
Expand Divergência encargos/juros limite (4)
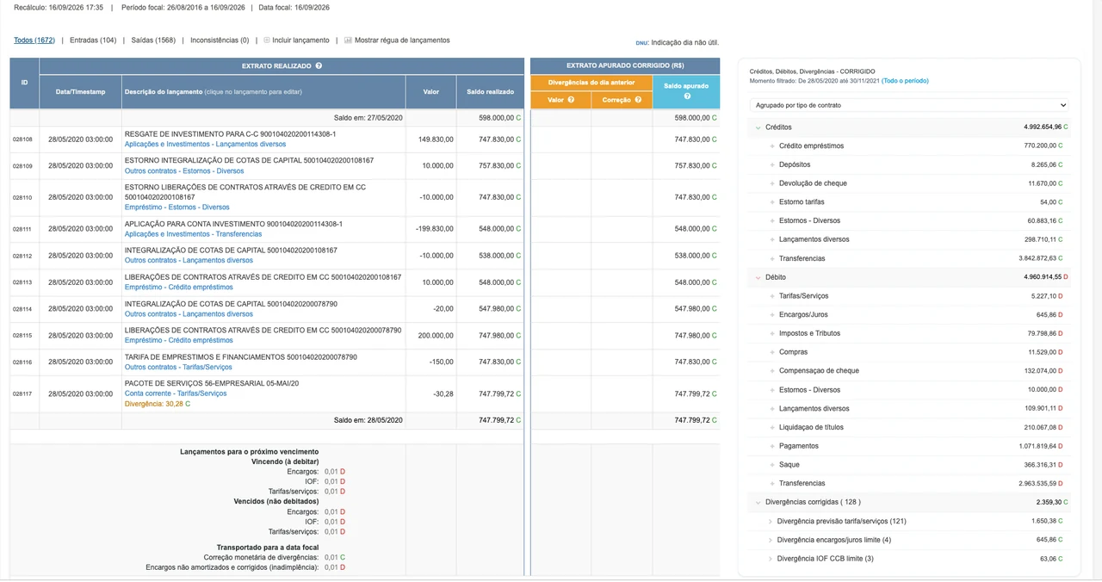(x=770, y=540)
